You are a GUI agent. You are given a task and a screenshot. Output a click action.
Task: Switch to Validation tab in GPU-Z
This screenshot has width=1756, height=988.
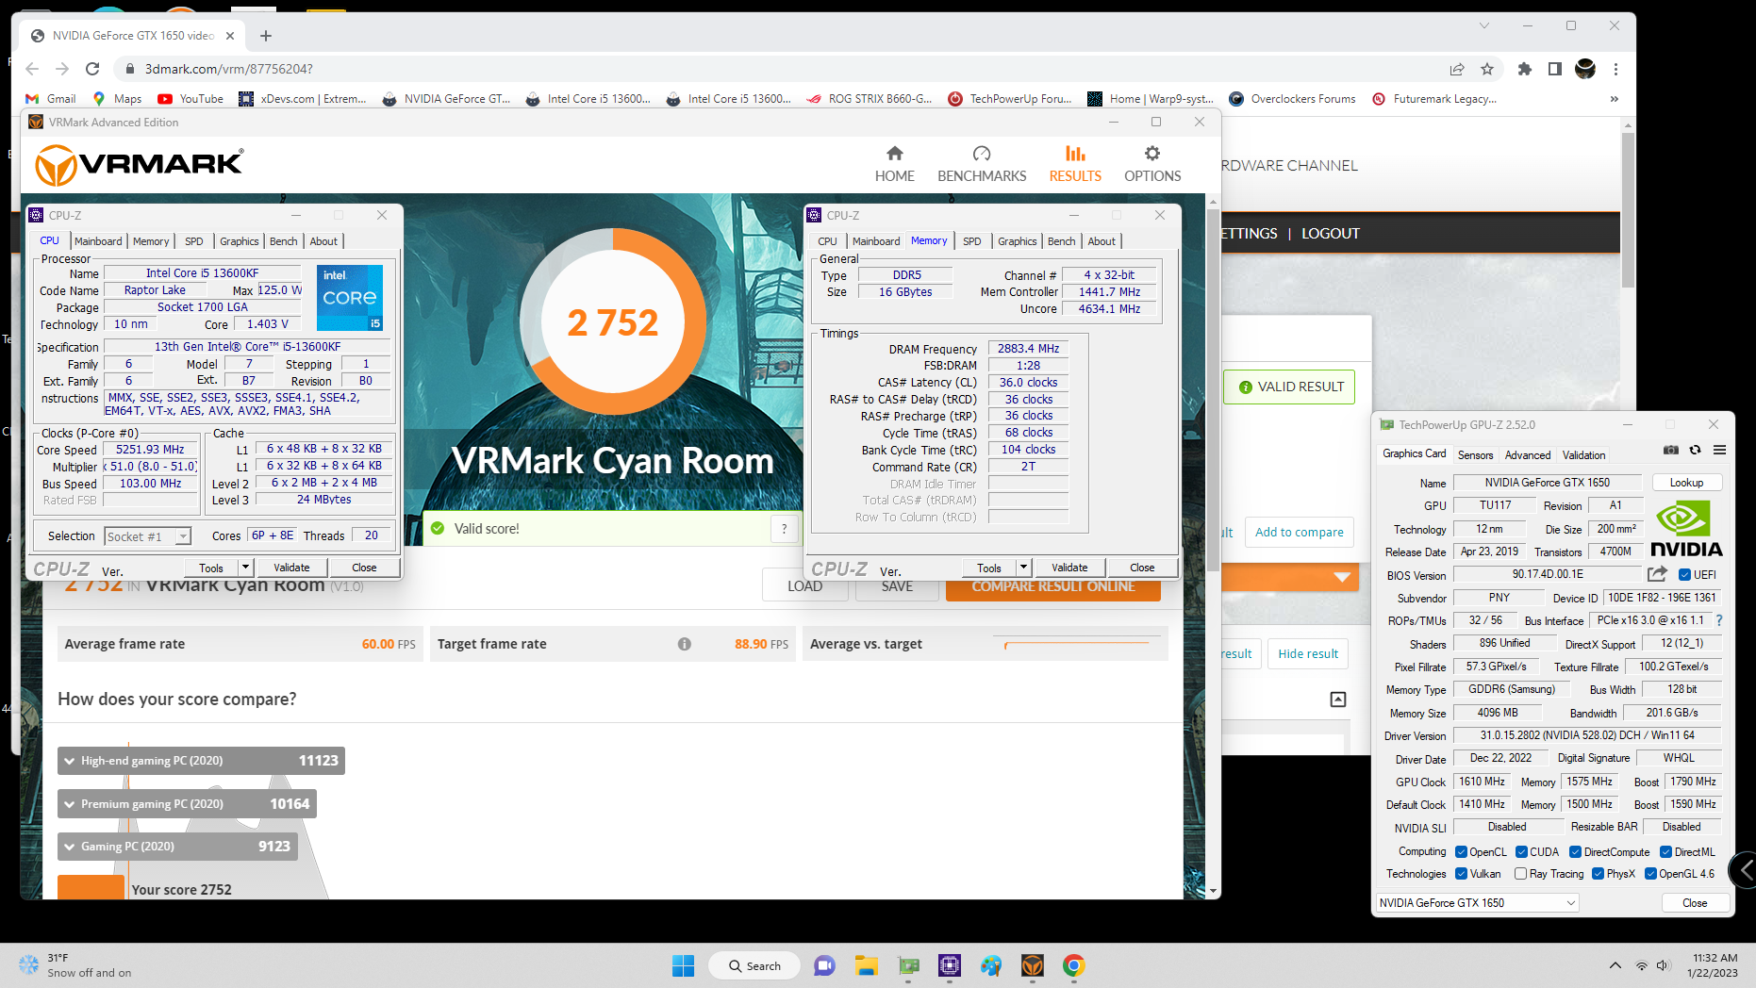pyautogui.click(x=1583, y=455)
